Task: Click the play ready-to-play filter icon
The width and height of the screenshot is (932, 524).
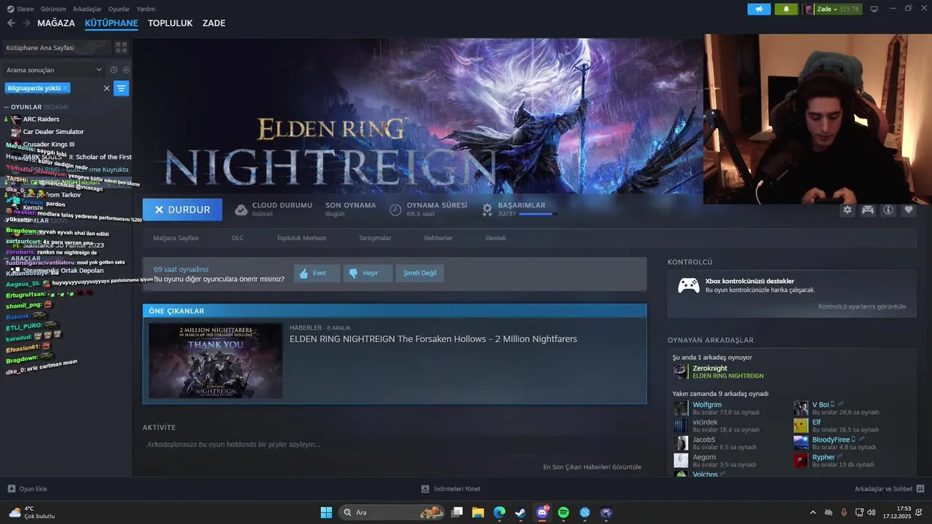Action: tap(126, 70)
